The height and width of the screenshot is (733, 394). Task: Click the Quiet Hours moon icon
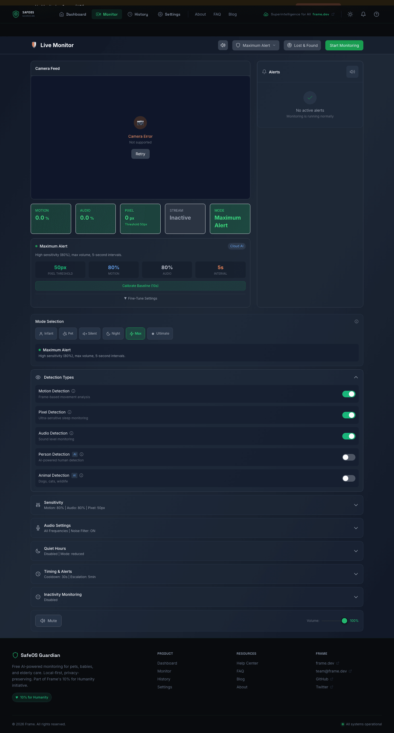(38, 551)
